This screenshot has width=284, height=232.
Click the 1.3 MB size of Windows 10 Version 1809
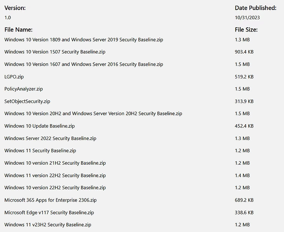(x=242, y=40)
